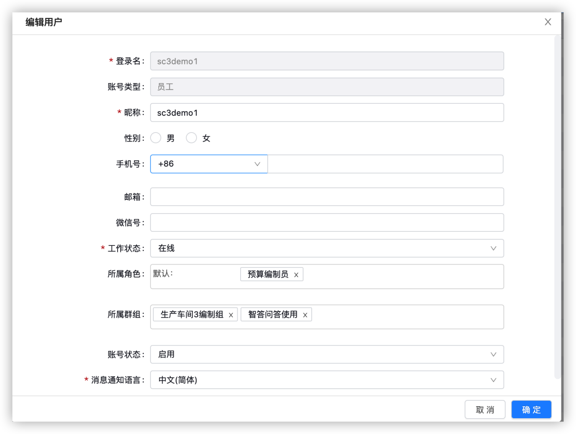Image resolution: width=576 pixels, height=434 pixels.
Task: Click the 邮箱 email input field
Action: [327, 196]
